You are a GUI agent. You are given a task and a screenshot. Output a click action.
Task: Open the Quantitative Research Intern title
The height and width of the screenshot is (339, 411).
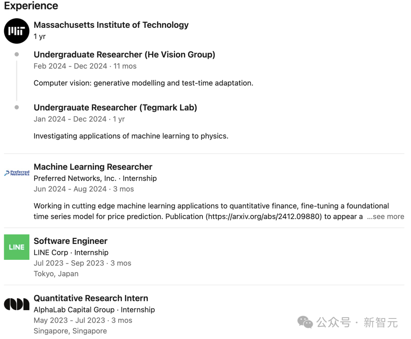click(x=91, y=298)
